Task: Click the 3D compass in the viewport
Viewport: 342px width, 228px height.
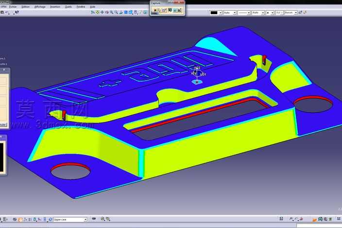Action: pos(198,74)
